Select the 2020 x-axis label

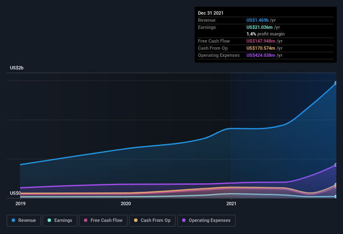[126, 203]
